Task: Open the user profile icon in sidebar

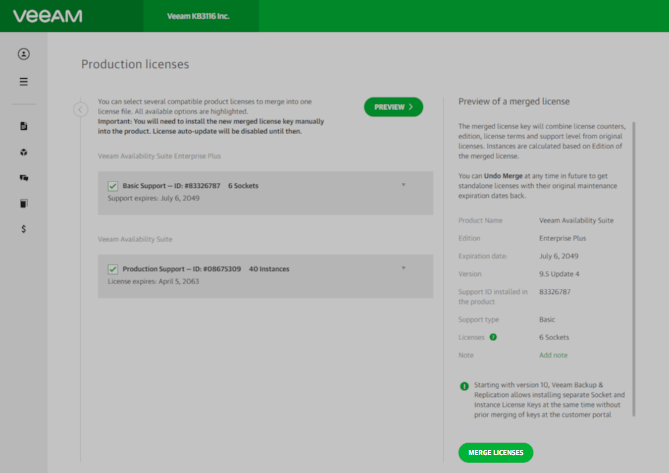Action: pyautogui.click(x=24, y=54)
